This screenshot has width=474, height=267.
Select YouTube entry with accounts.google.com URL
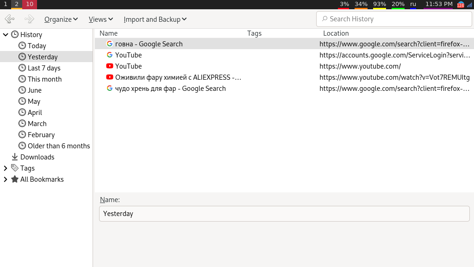(285, 55)
